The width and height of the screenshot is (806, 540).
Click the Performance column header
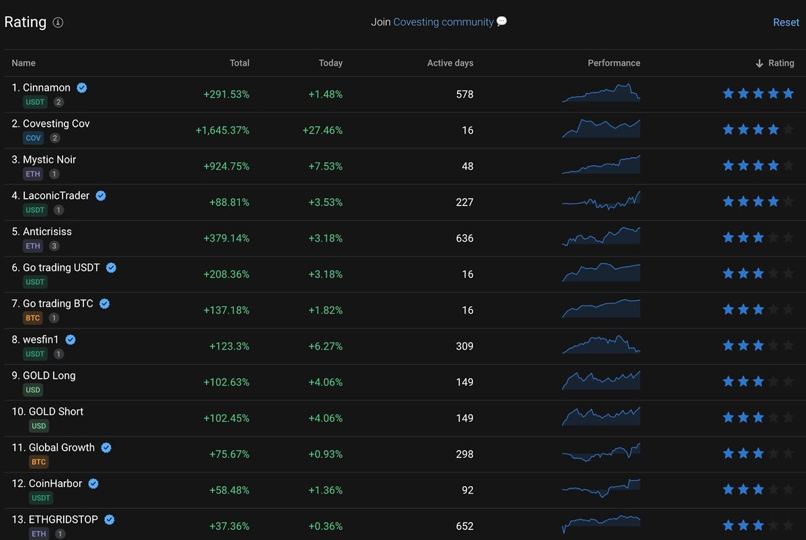point(614,63)
